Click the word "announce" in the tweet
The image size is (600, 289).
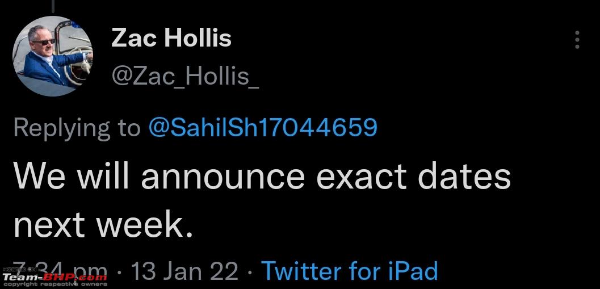click(223, 177)
